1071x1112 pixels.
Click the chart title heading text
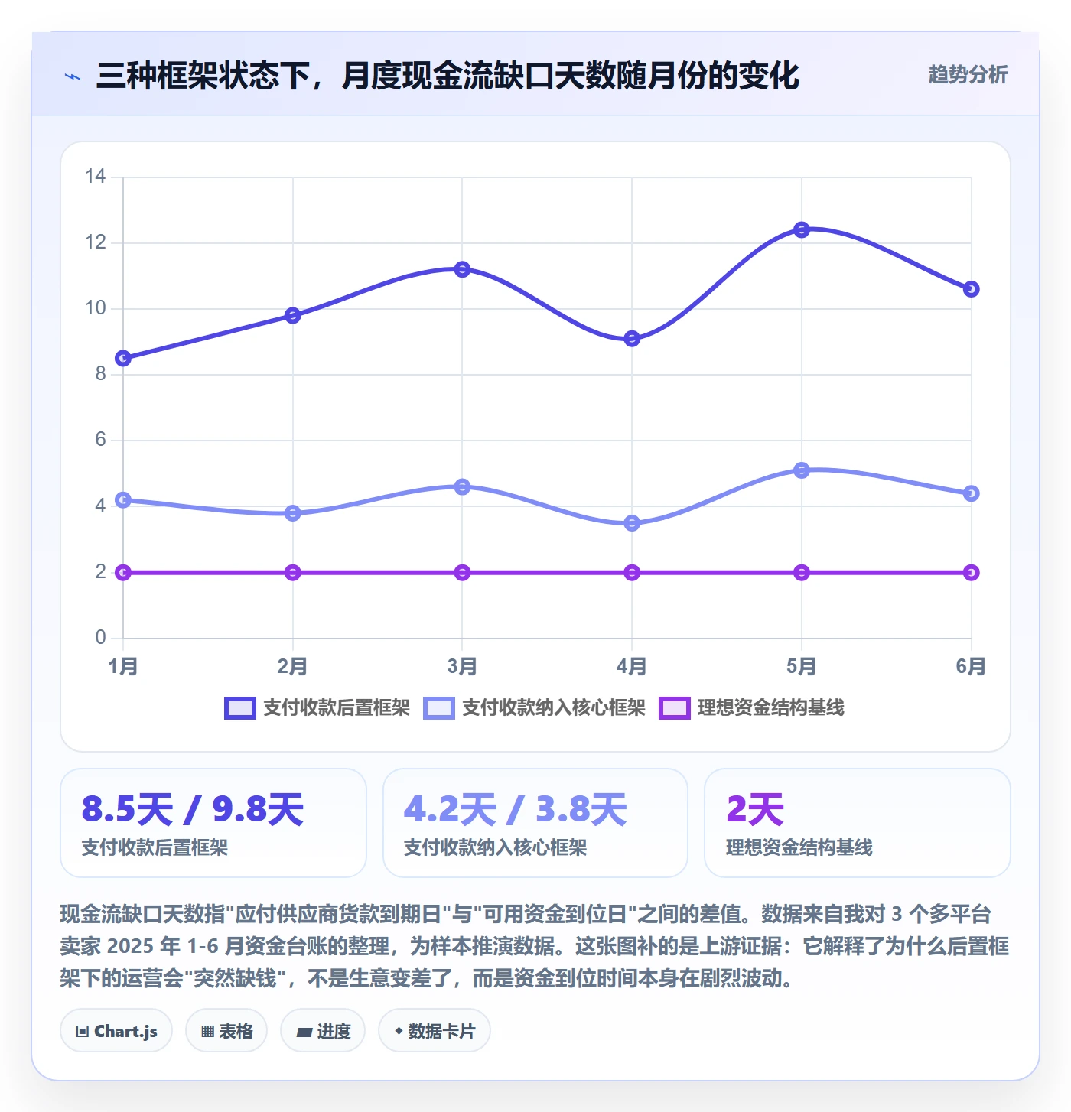(x=448, y=76)
